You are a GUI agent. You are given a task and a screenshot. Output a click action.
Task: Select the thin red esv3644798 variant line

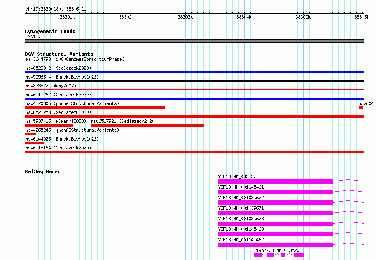[x=194, y=63]
